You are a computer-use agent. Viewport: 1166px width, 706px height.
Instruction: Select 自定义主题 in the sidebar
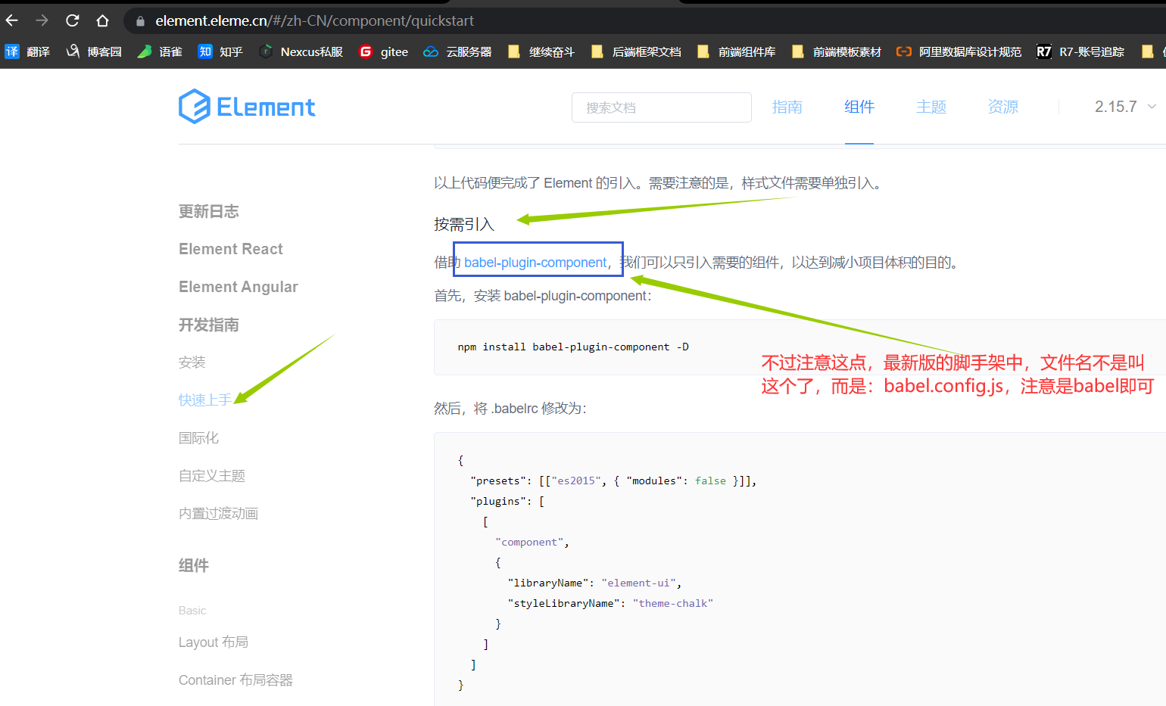point(212,476)
